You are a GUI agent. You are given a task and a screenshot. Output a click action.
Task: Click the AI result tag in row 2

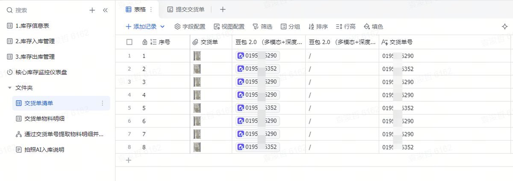pyautogui.click(x=257, y=69)
